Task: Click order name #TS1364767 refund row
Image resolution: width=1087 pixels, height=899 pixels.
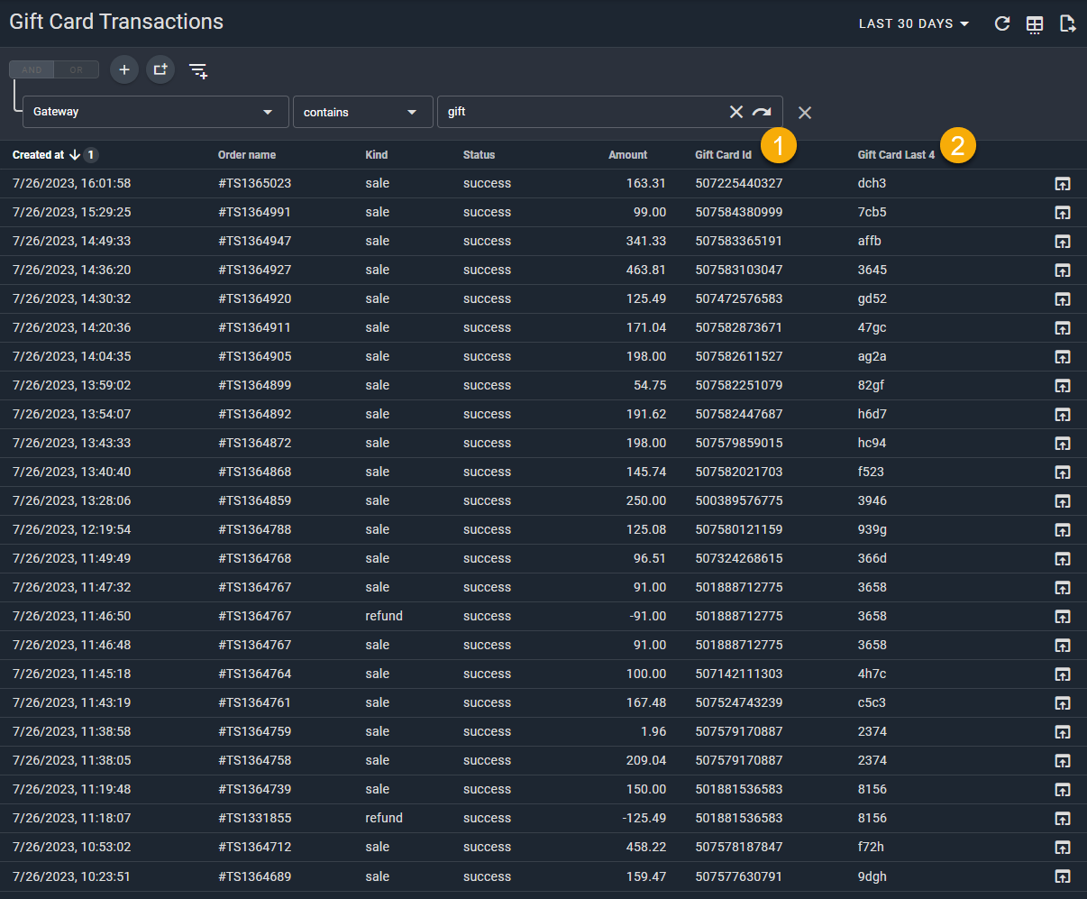Action: pos(255,617)
